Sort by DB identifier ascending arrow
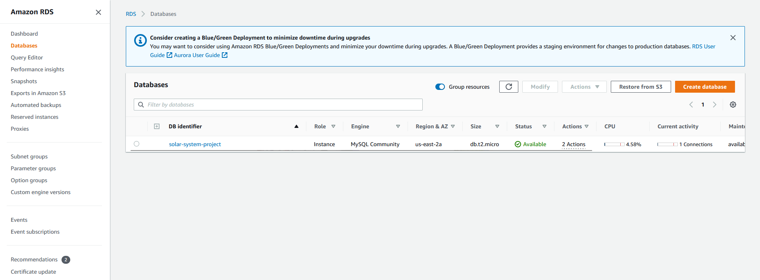 (x=296, y=126)
